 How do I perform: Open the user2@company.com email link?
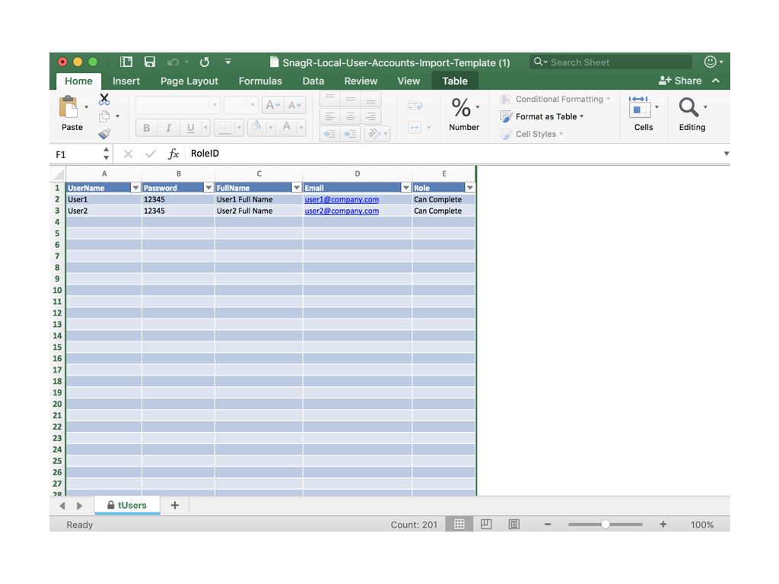click(x=342, y=211)
